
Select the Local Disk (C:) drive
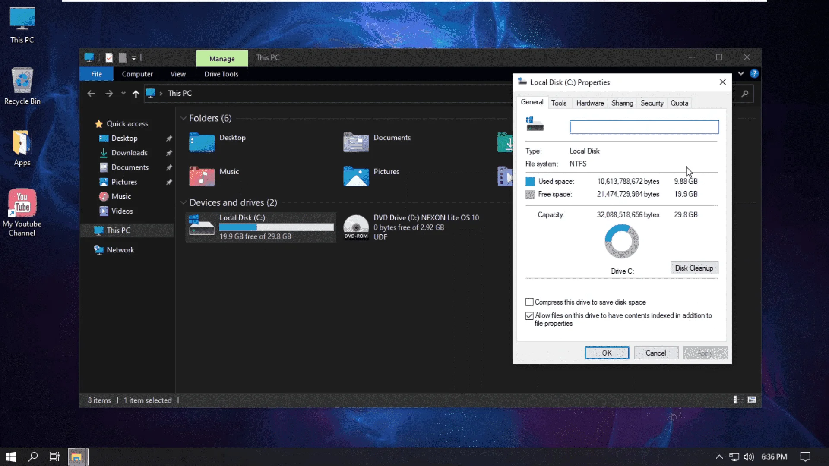261,227
